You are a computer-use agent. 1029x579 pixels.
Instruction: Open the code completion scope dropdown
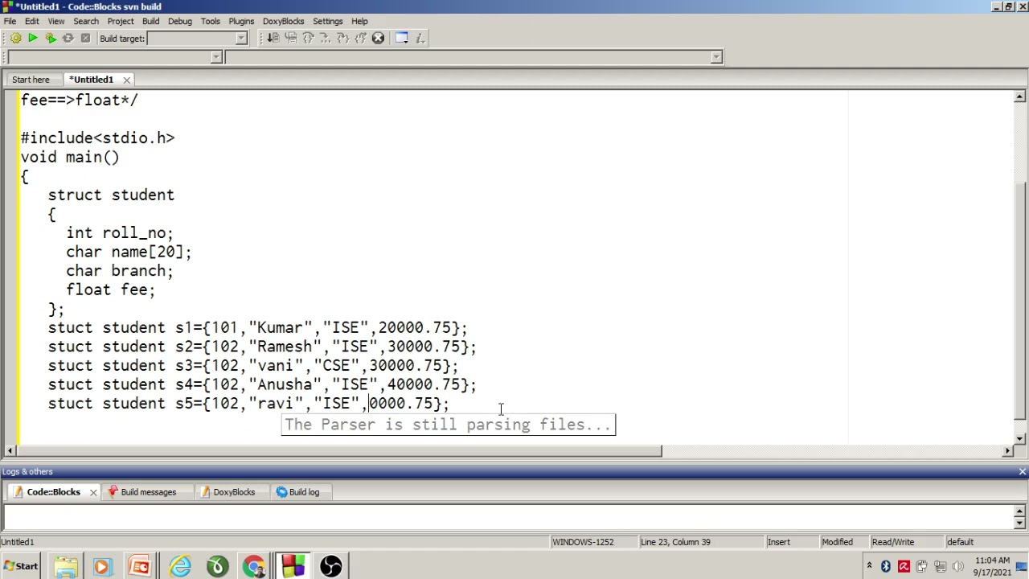[x=215, y=57]
